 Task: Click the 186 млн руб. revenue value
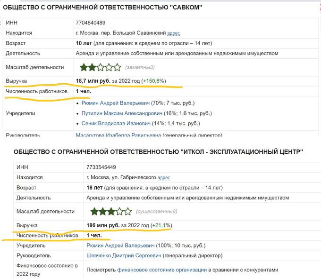point(103,225)
